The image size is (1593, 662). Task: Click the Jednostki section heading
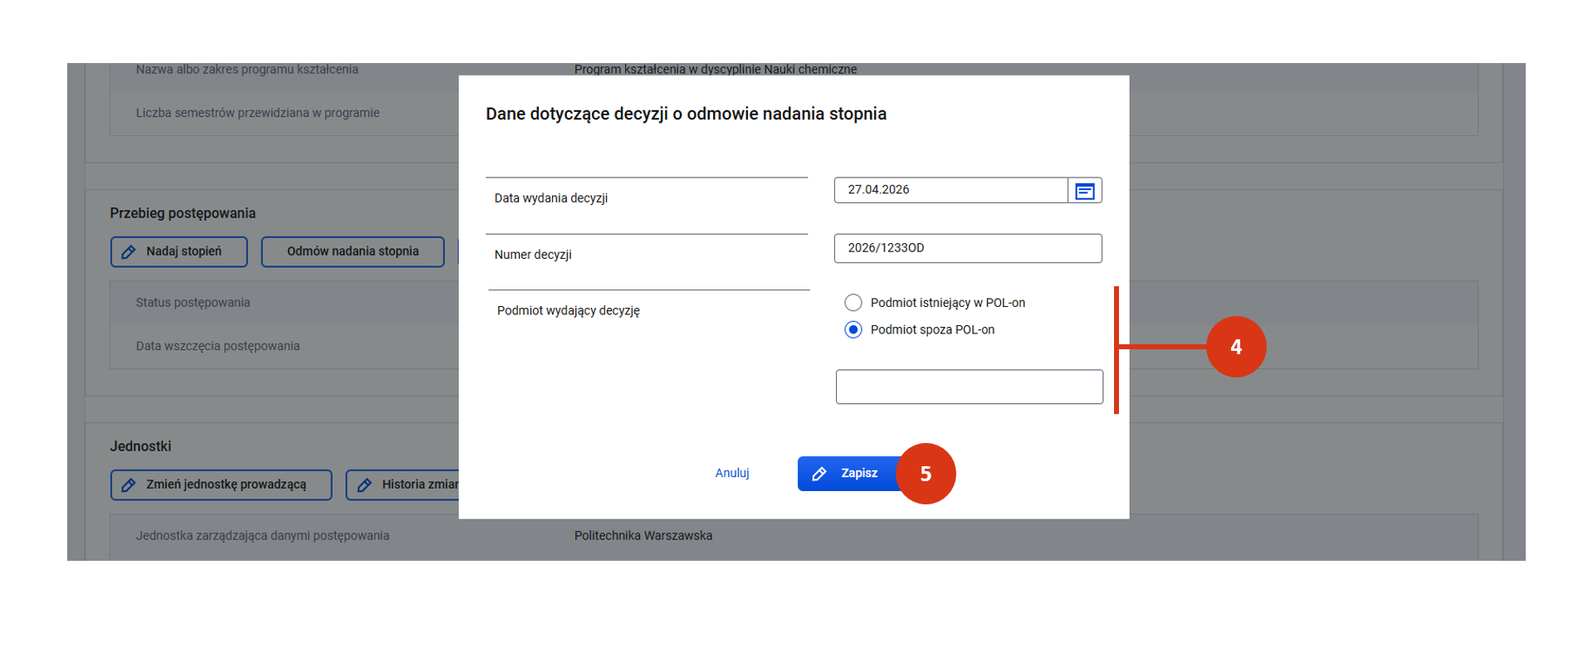point(140,446)
